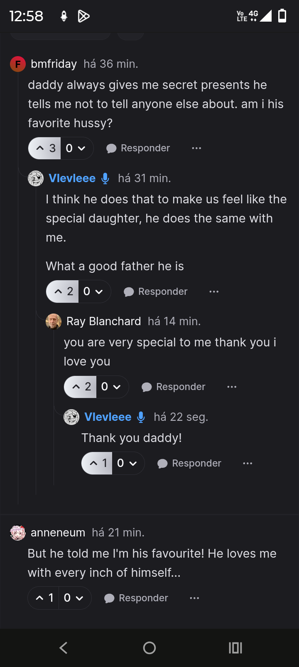Tap the Android back navigation button
The height and width of the screenshot is (667, 299).
click(x=64, y=647)
